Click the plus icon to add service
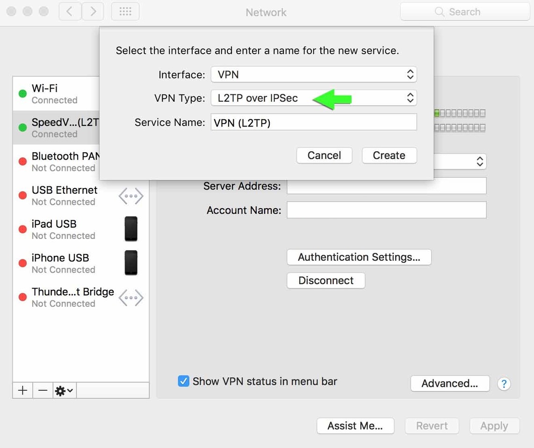 tap(22, 391)
